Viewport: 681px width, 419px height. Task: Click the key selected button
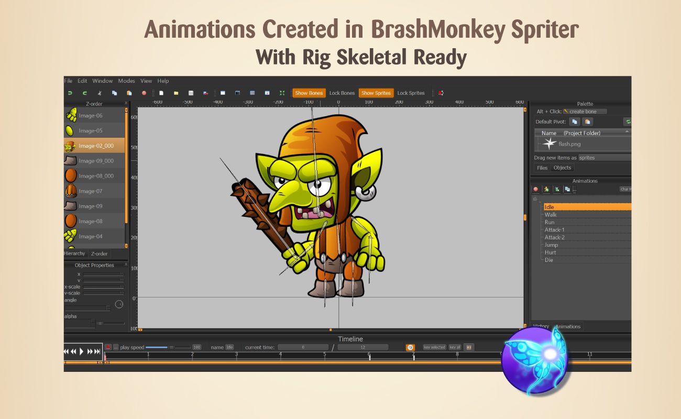(434, 347)
